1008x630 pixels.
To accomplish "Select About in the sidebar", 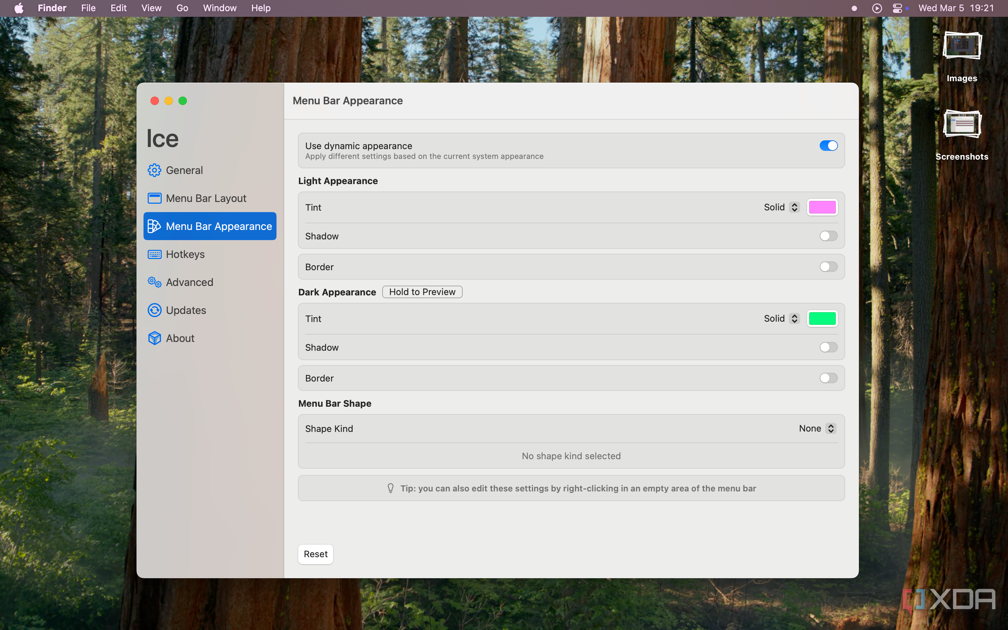I will [210, 338].
